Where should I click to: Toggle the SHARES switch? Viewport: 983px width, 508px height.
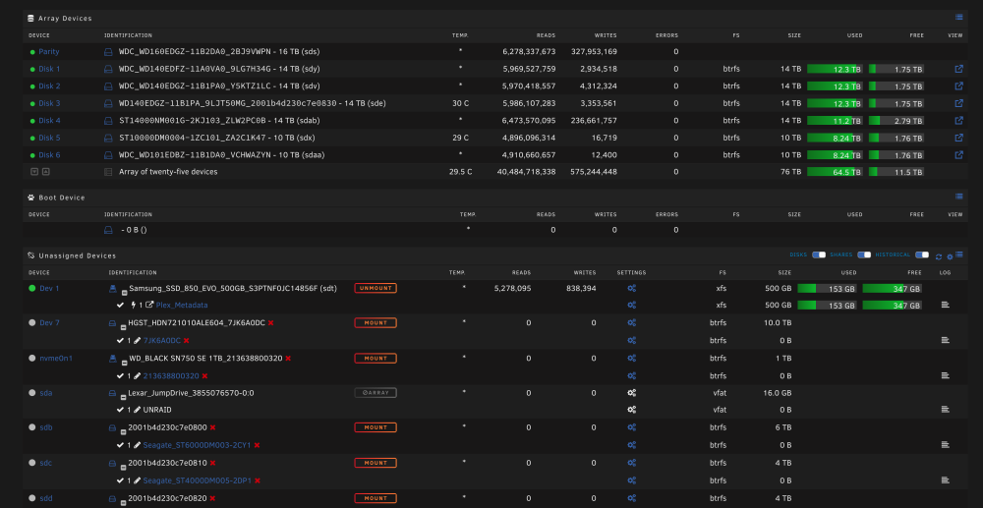864,254
